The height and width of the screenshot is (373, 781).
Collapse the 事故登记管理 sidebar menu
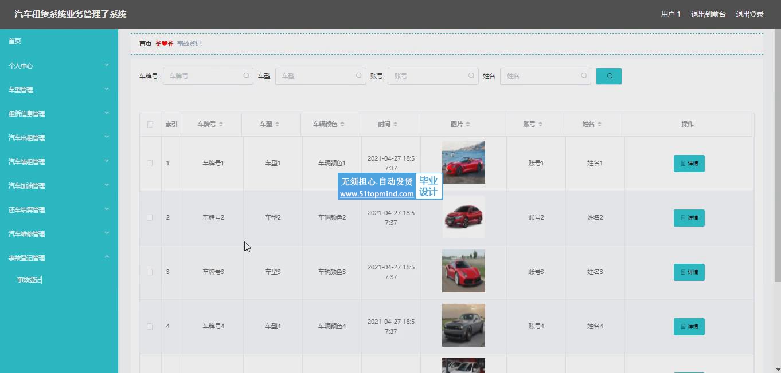click(x=59, y=257)
